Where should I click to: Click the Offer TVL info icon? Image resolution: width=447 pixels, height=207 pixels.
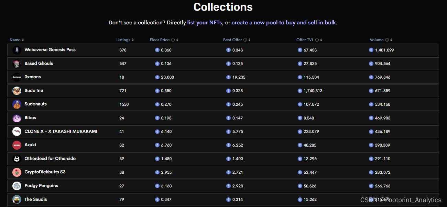(x=317, y=40)
